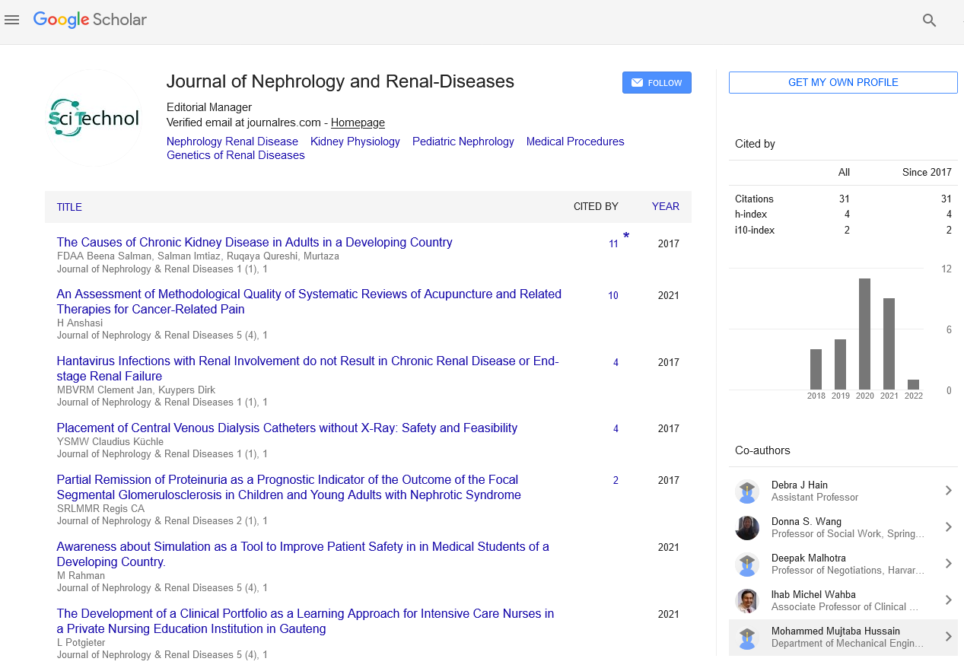Select Kidney Physiology topic link
Image resolution: width=964 pixels, height=668 pixels.
[x=355, y=142]
